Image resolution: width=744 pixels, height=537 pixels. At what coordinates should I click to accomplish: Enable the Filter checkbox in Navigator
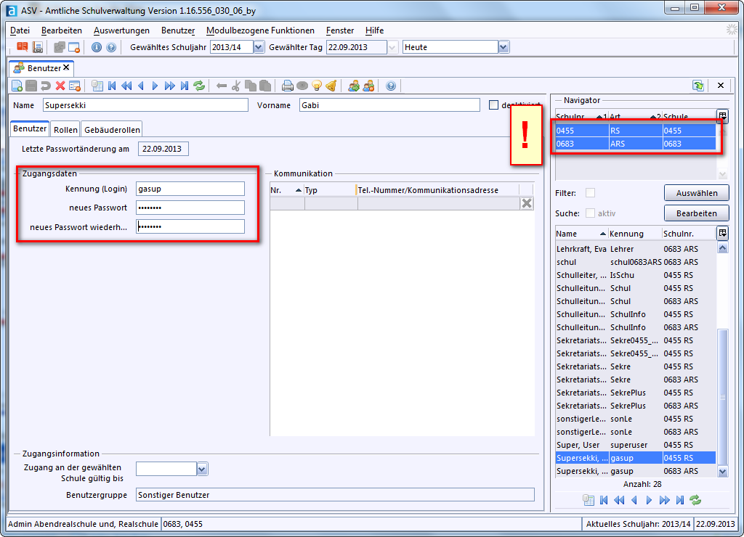click(x=590, y=193)
